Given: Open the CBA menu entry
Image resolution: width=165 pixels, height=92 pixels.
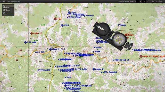Looking at the screenshot, I should point(8,12).
